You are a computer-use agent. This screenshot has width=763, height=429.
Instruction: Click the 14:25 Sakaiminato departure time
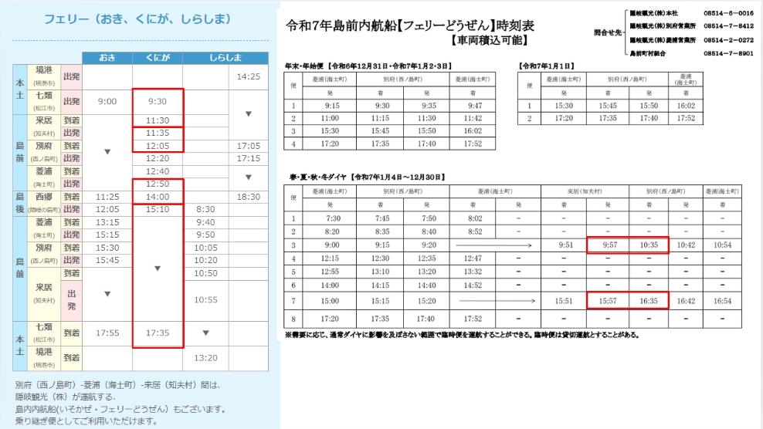(248, 76)
